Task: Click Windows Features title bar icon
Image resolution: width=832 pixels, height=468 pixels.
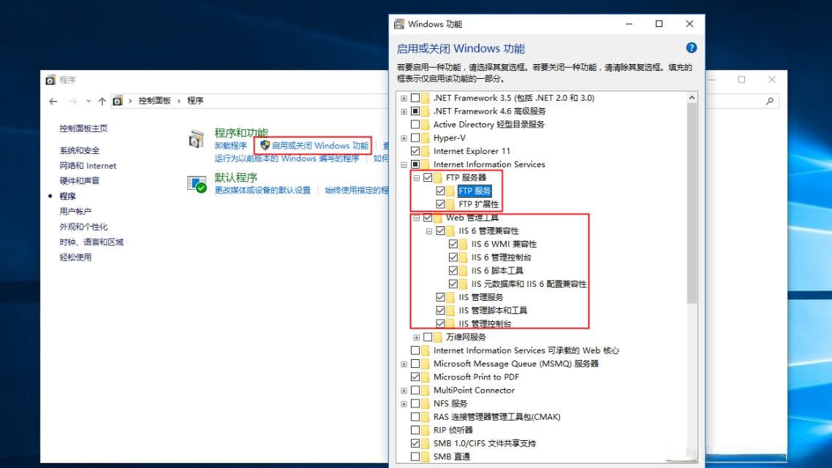Action: pos(399,24)
